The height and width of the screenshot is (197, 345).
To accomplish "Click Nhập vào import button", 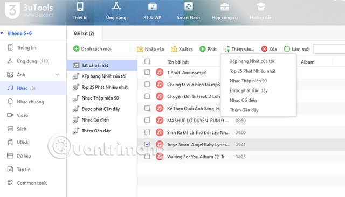I will coord(150,49).
